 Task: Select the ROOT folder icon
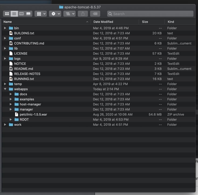coord(16,119)
